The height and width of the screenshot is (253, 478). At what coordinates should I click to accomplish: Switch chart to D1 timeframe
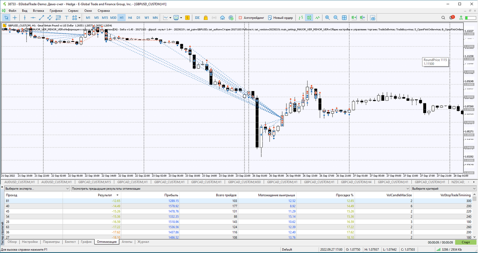(x=138, y=17)
